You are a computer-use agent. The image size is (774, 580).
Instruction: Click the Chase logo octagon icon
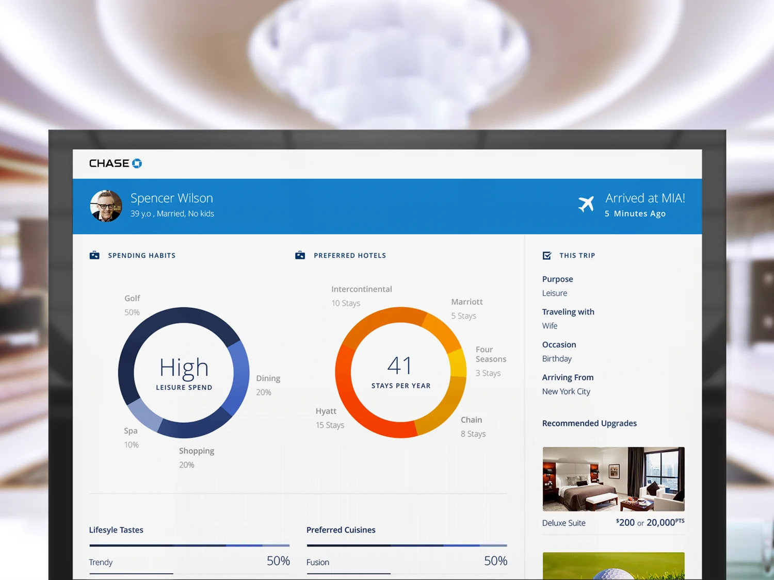tap(137, 163)
